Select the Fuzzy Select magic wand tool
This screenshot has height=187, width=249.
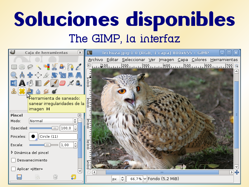click(x=39, y=67)
